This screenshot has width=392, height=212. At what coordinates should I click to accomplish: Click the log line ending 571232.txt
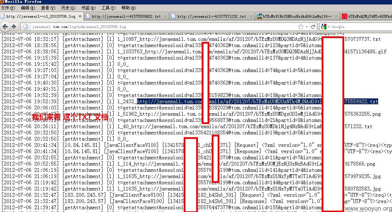[x=187, y=126]
